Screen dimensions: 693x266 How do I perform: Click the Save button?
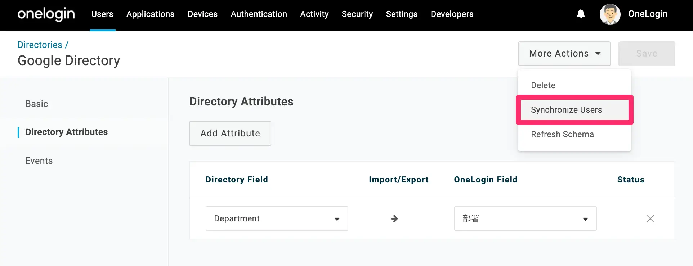[647, 54]
